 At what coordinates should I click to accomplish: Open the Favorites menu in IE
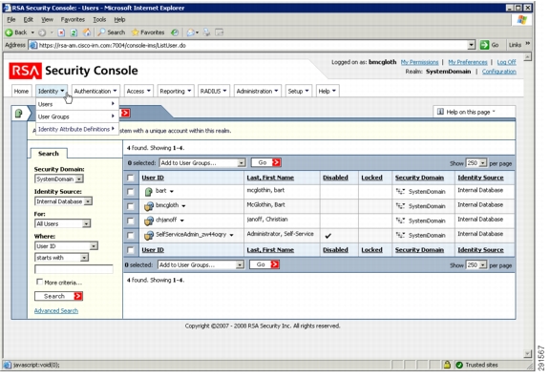click(x=73, y=20)
